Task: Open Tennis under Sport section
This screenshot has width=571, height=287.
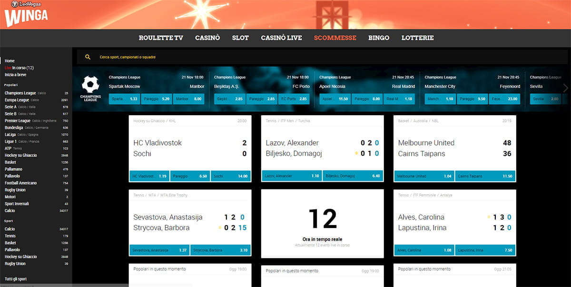Action: click(36, 236)
